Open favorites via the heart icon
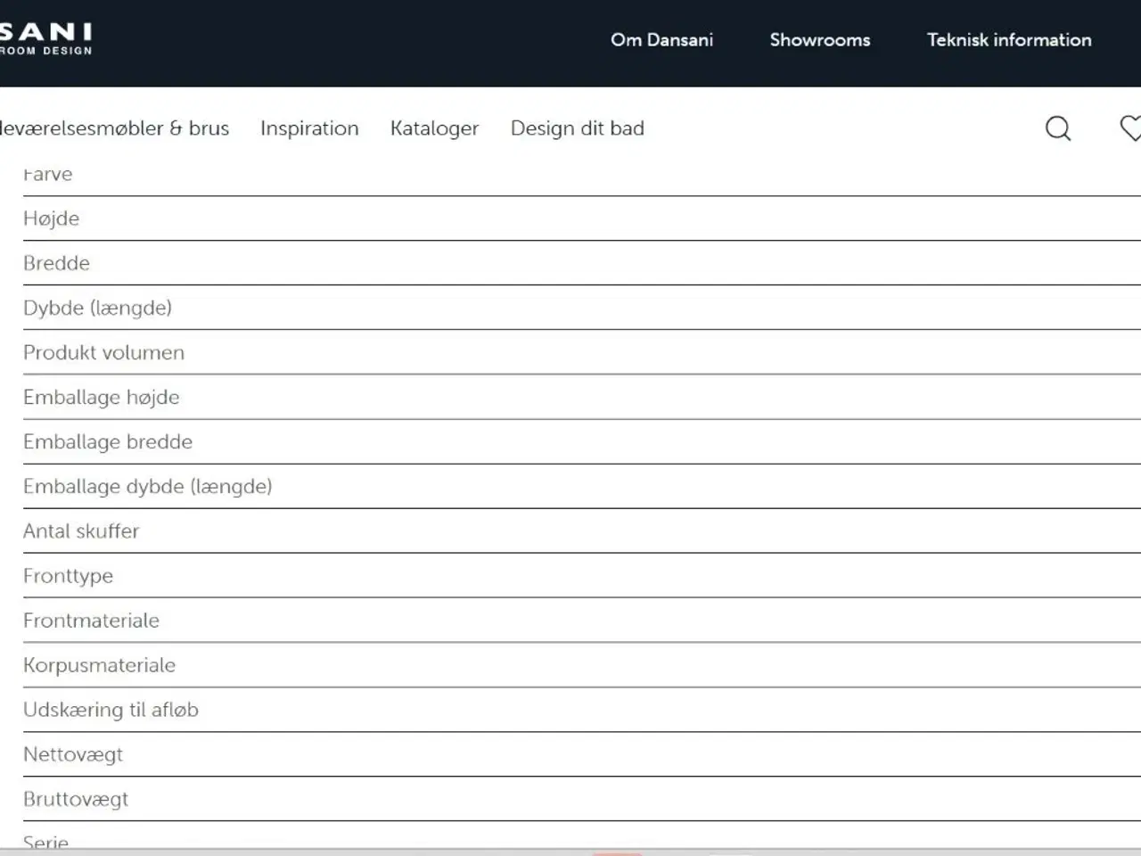This screenshot has width=1141, height=856. tap(1129, 128)
